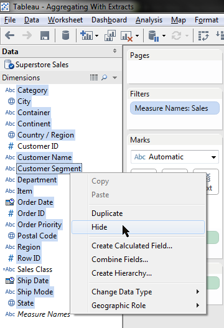Open the New Worksheet dropdown arrow
The height and width of the screenshot is (328, 224).
(96, 35)
